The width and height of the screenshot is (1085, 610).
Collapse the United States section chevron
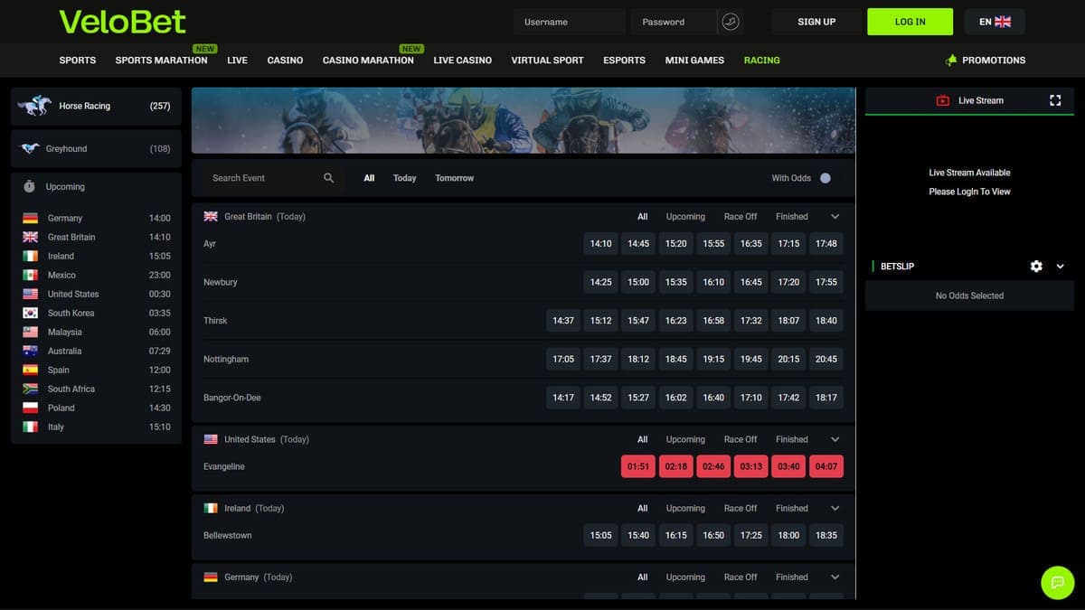click(835, 439)
